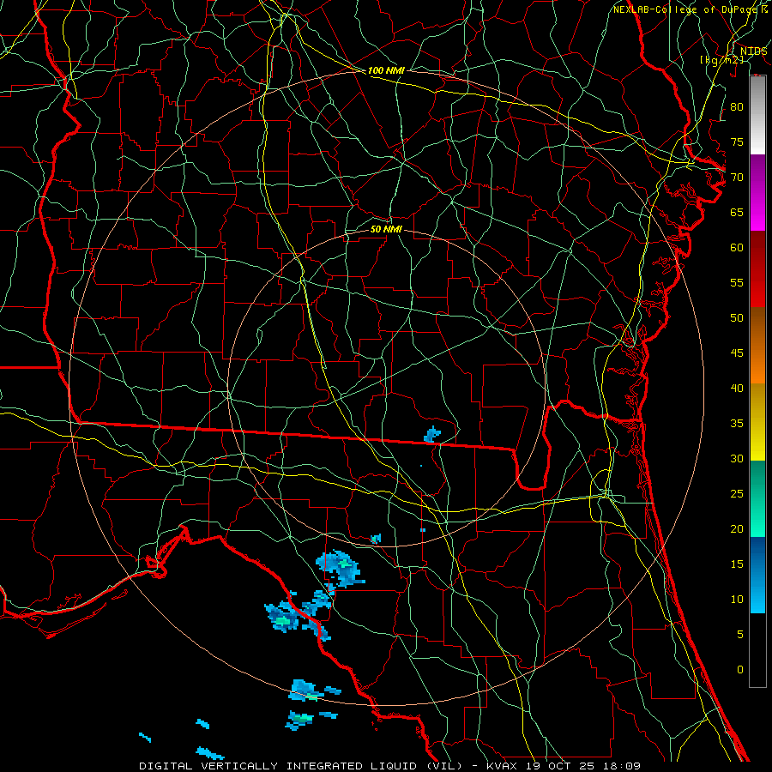This screenshot has width=772, height=772.
Task: Click the 70 tick label on the scale
Action: [x=737, y=178]
